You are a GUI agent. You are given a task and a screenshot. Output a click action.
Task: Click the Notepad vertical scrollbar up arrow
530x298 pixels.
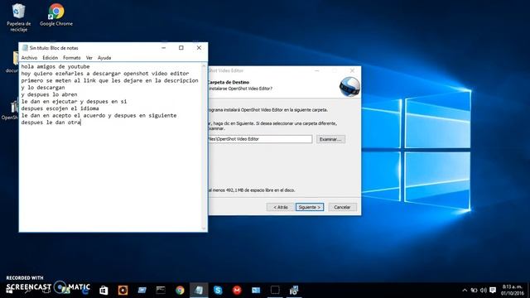tap(204, 66)
